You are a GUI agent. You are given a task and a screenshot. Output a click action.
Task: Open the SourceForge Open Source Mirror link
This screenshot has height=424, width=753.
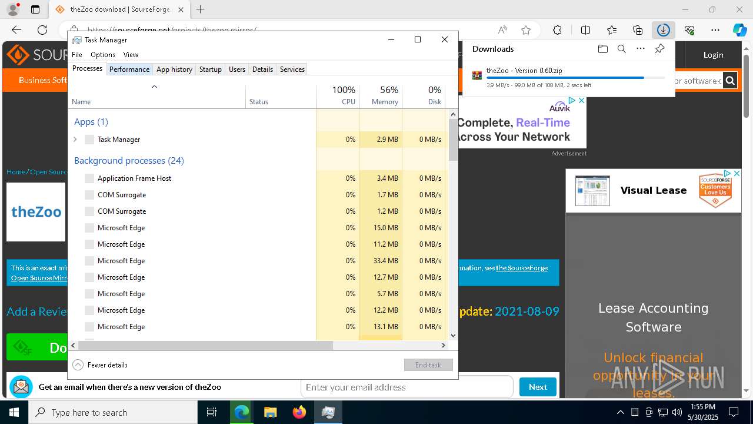click(39, 278)
